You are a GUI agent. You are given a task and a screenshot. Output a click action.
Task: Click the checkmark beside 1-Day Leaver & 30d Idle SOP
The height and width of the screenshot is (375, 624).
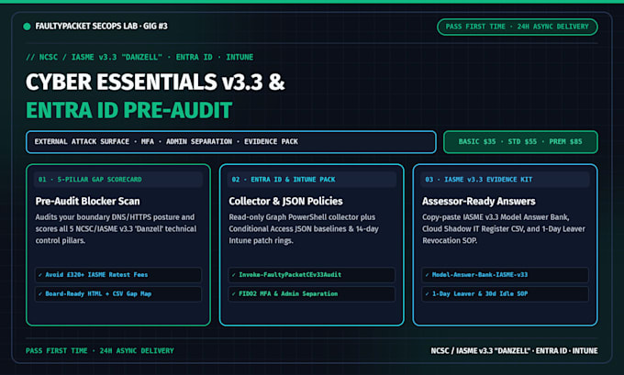pos(427,294)
